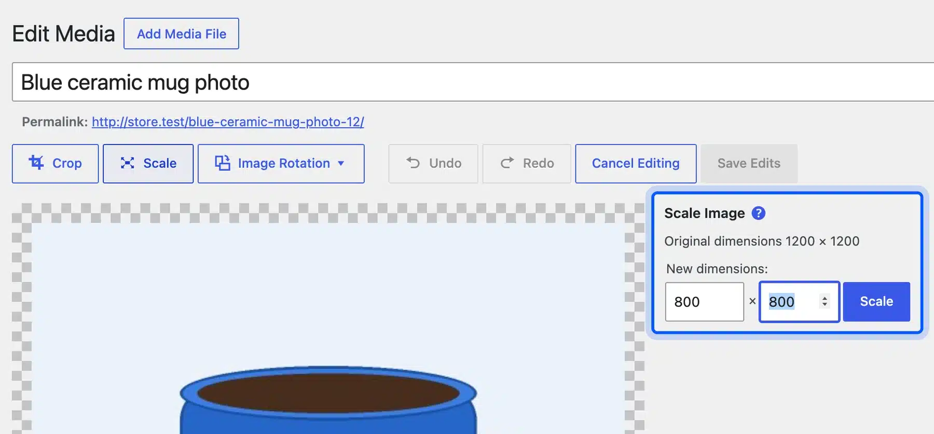Click the 'New dimensions:' label
The image size is (934, 434).
coord(717,269)
